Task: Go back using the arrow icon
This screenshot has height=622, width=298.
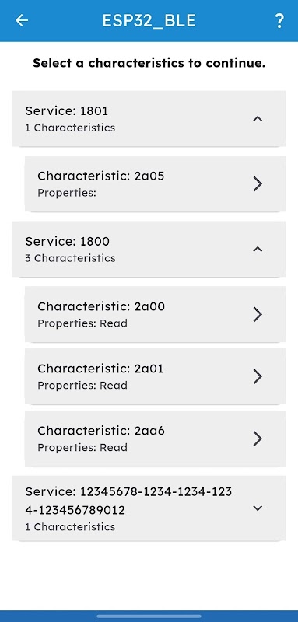Action: pos(22,21)
